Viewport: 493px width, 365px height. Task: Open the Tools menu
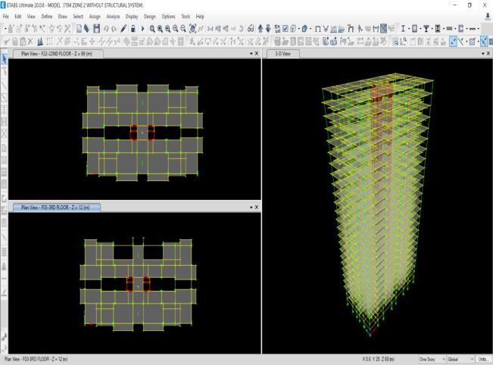(x=186, y=17)
